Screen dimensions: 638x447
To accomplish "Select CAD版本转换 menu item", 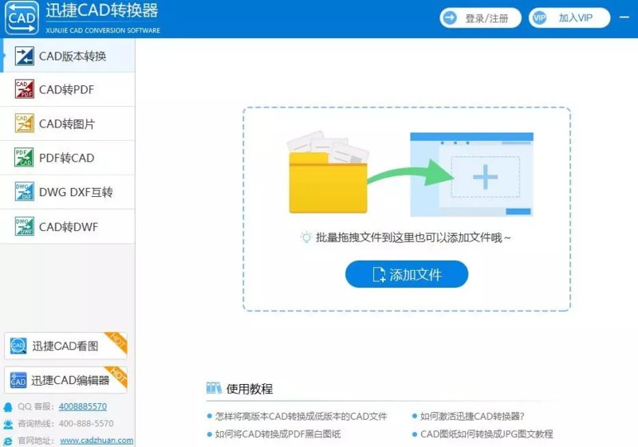I will 68,56.
